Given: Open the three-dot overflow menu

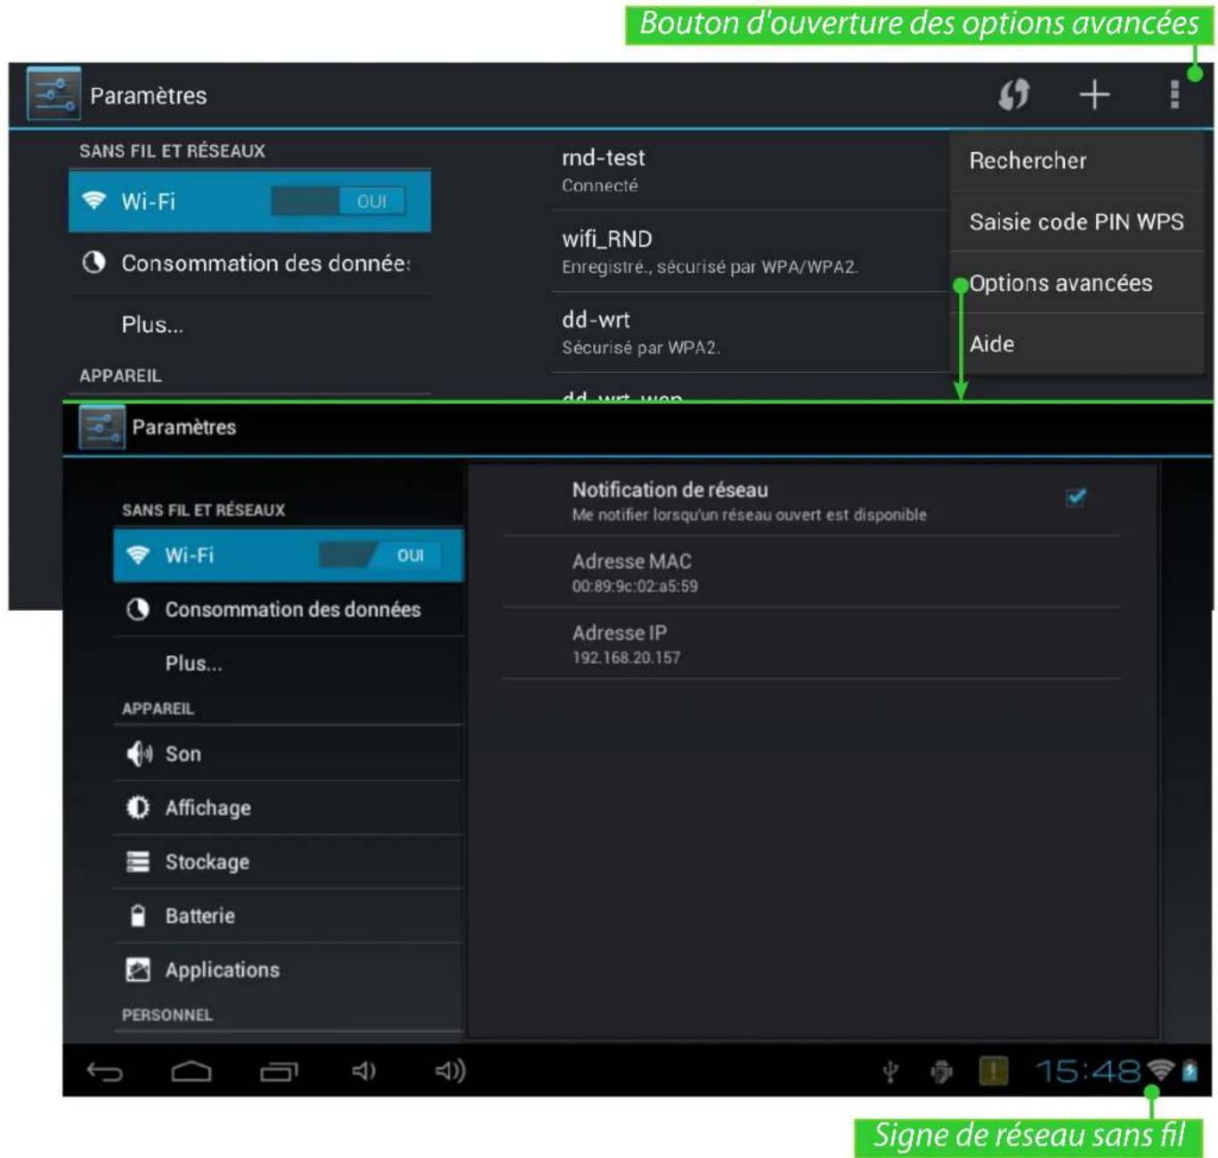Looking at the screenshot, I should [x=1174, y=94].
